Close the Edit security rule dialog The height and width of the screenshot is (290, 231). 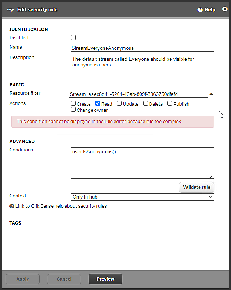click(225, 9)
